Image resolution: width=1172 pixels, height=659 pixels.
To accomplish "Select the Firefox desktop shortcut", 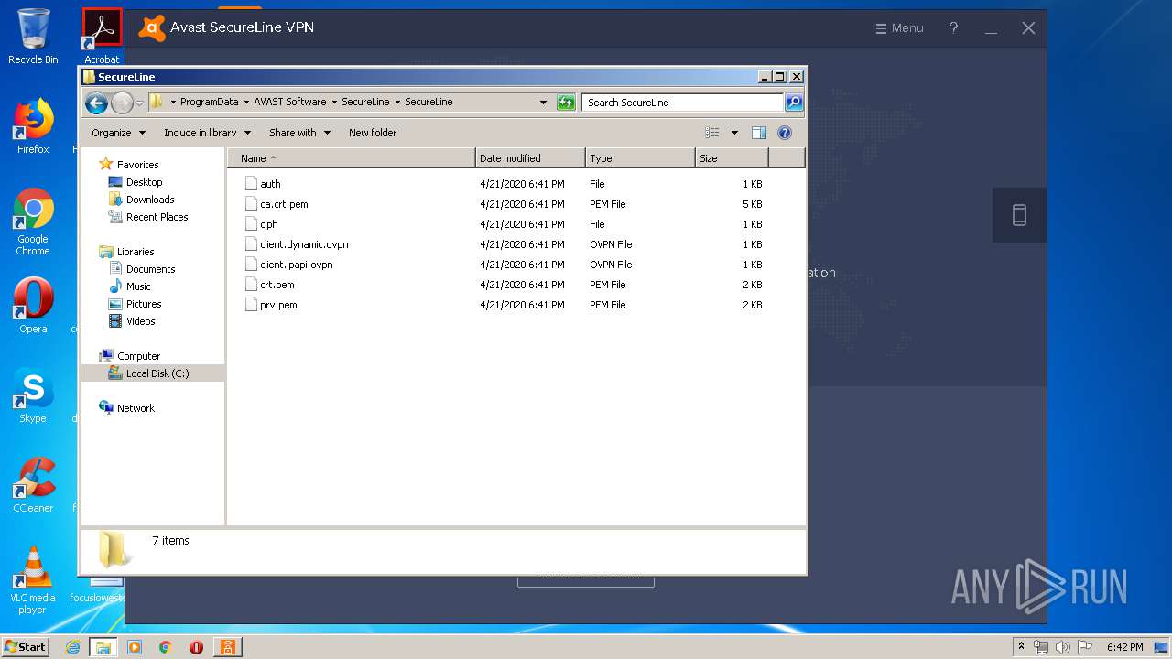I will tap(33, 126).
